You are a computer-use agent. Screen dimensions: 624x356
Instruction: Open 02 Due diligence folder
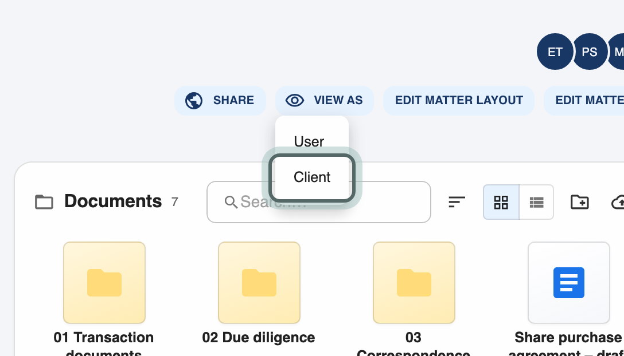point(259,283)
